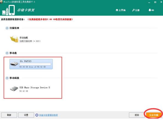Open the 存储卡恢复模块教程 tutorial link

coord(48,115)
